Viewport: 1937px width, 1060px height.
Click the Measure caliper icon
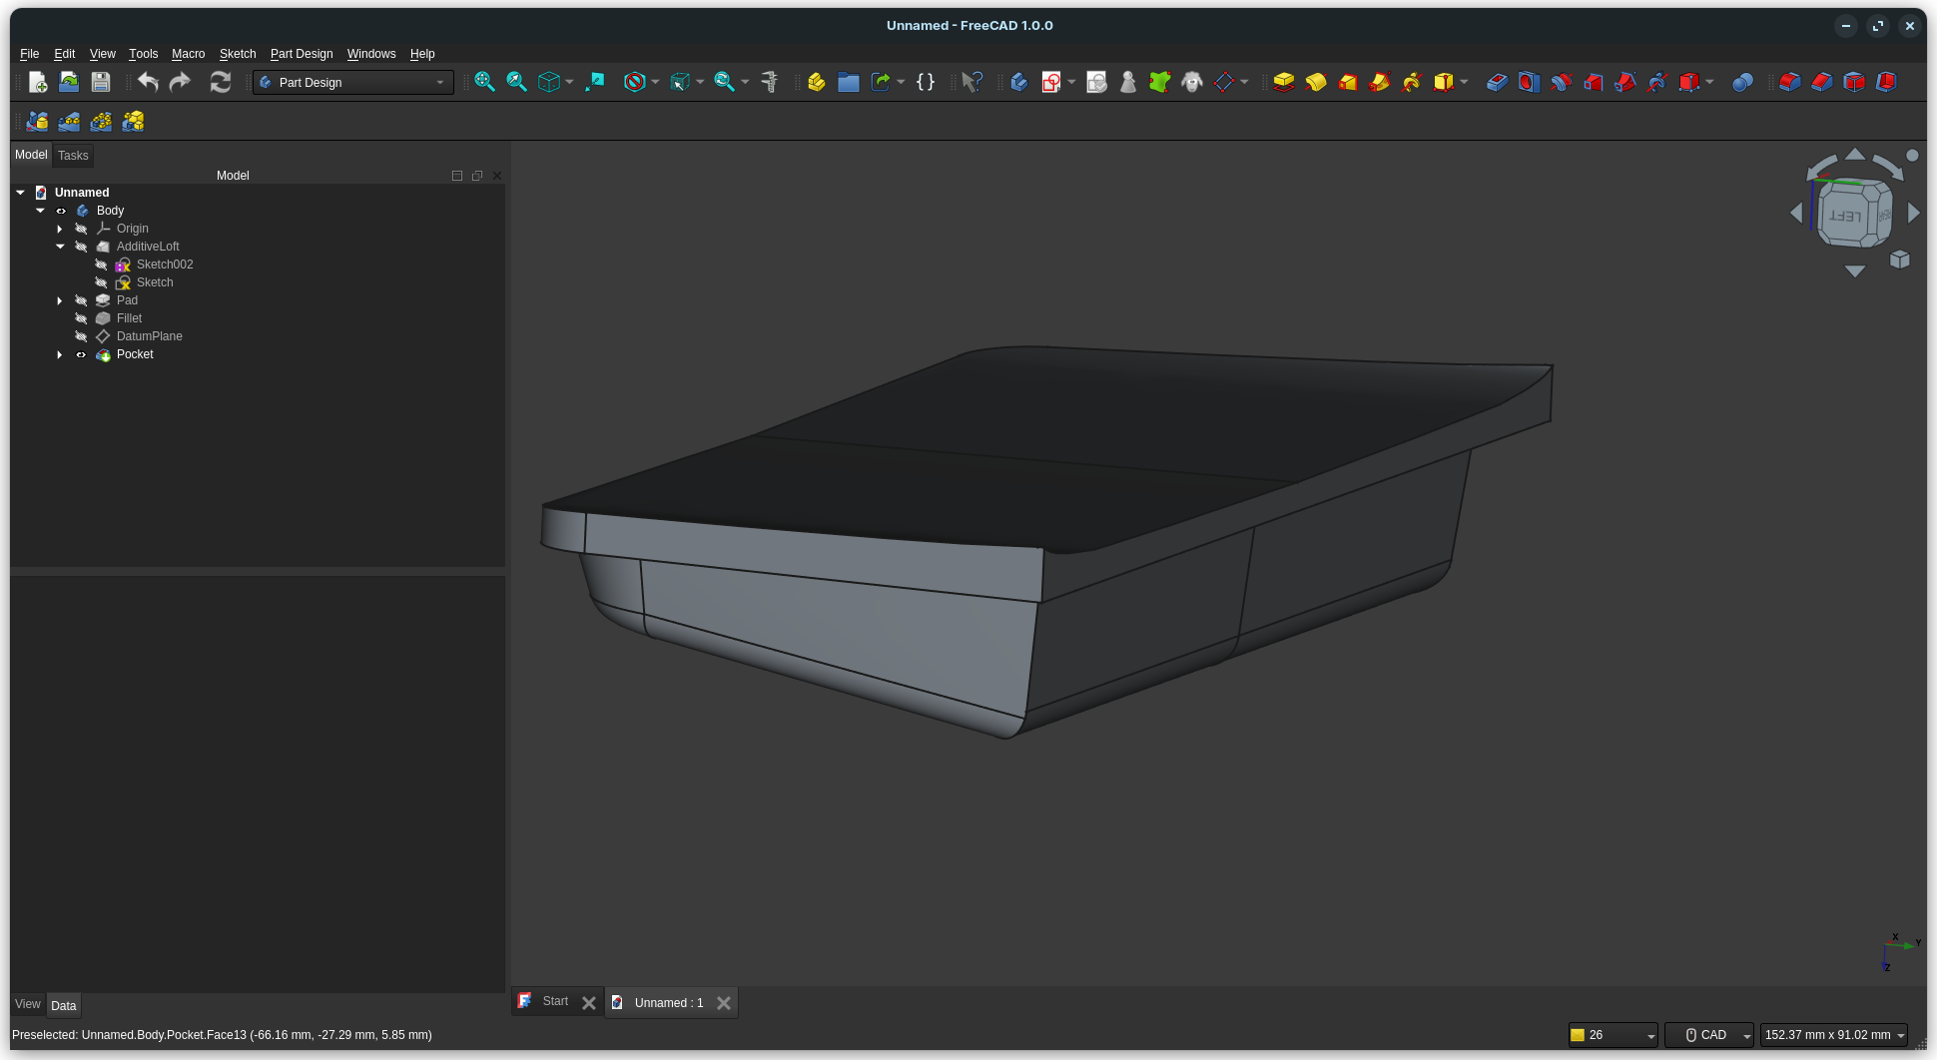tap(769, 82)
